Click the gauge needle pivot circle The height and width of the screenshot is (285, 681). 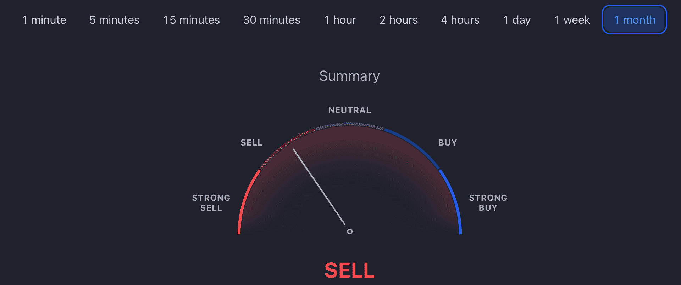click(350, 232)
